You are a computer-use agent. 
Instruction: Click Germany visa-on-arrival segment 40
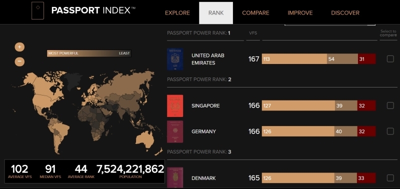(x=346, y=131)
